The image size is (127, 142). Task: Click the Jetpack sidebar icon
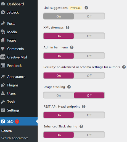(3, 12)
